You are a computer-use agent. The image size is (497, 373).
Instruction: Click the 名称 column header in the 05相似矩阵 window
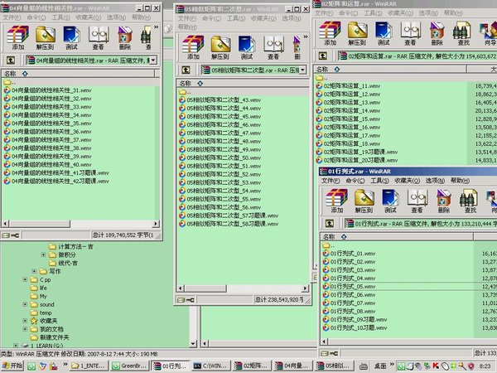[x=186, y=83]
